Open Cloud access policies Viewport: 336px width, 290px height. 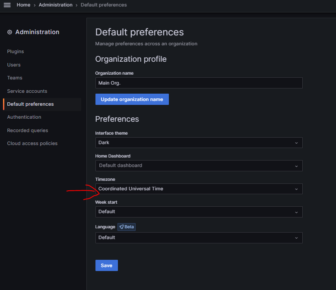(x=32, y=143)
